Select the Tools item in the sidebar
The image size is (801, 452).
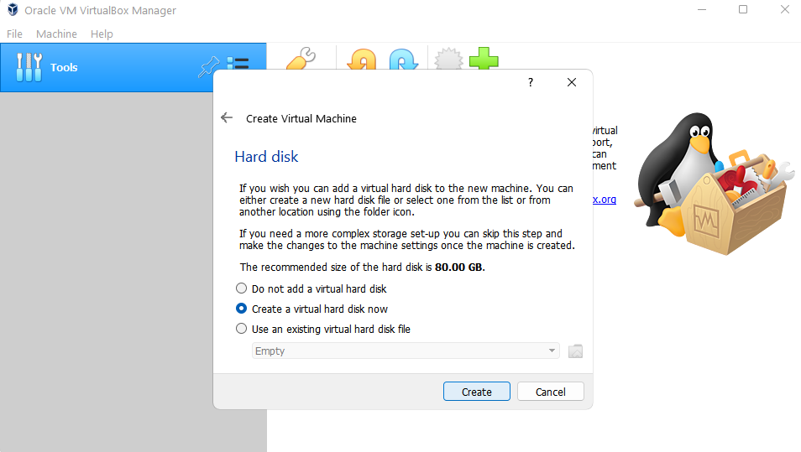(x=133, y=67)
